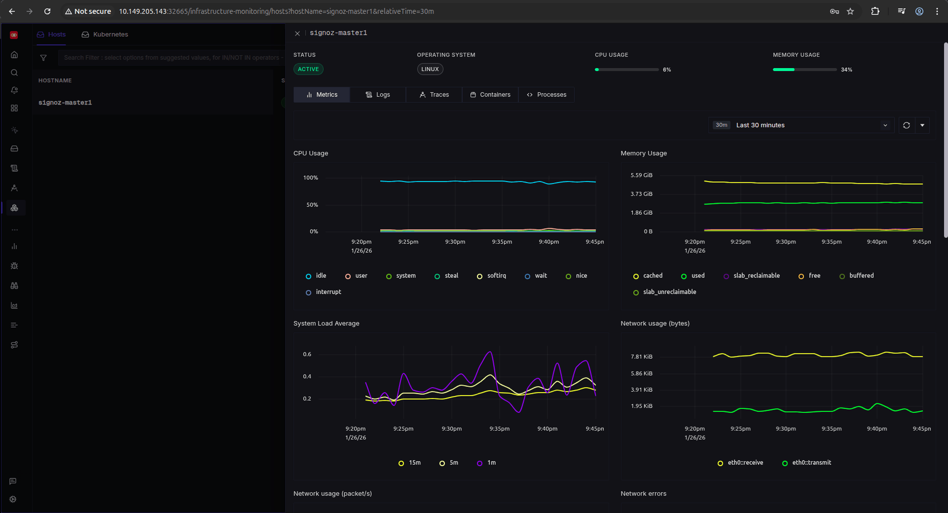Click the SigNoz logo in sidebar
Image resolution: width=948 pixels, height=513 pixels.
click(14, 35)
